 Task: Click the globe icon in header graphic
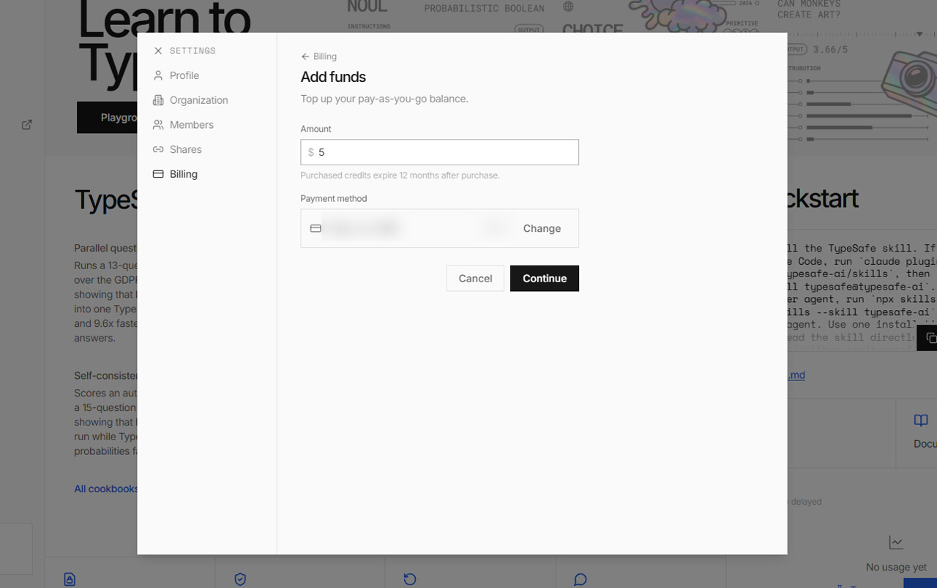[568, 7]
